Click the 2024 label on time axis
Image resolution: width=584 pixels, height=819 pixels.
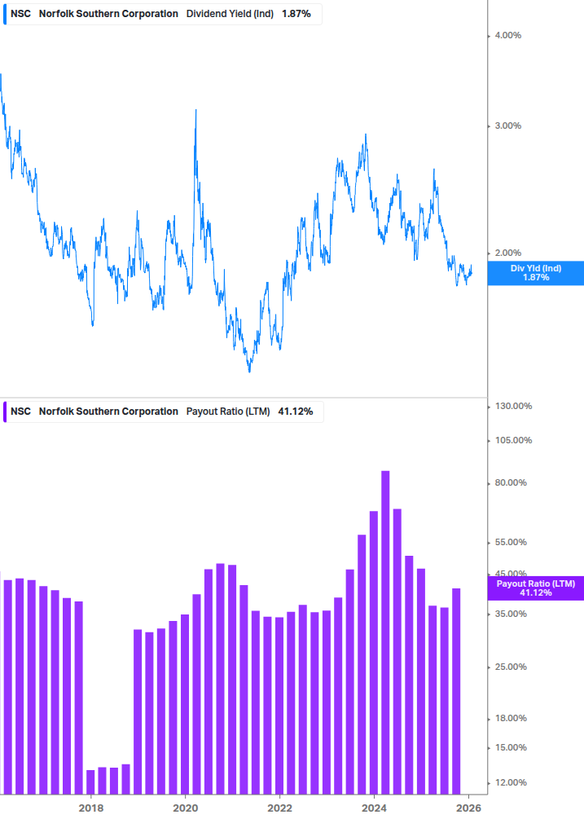[x=374, y=807]
